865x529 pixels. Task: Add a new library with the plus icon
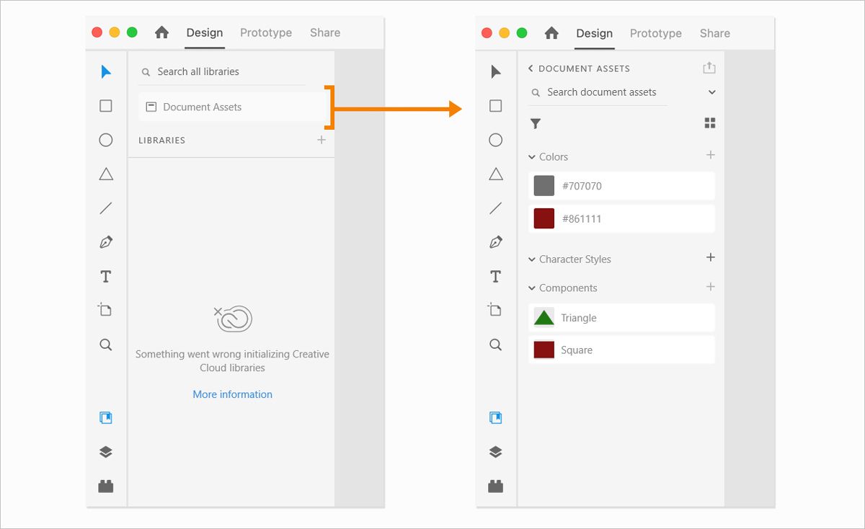[x=321, y=140]
